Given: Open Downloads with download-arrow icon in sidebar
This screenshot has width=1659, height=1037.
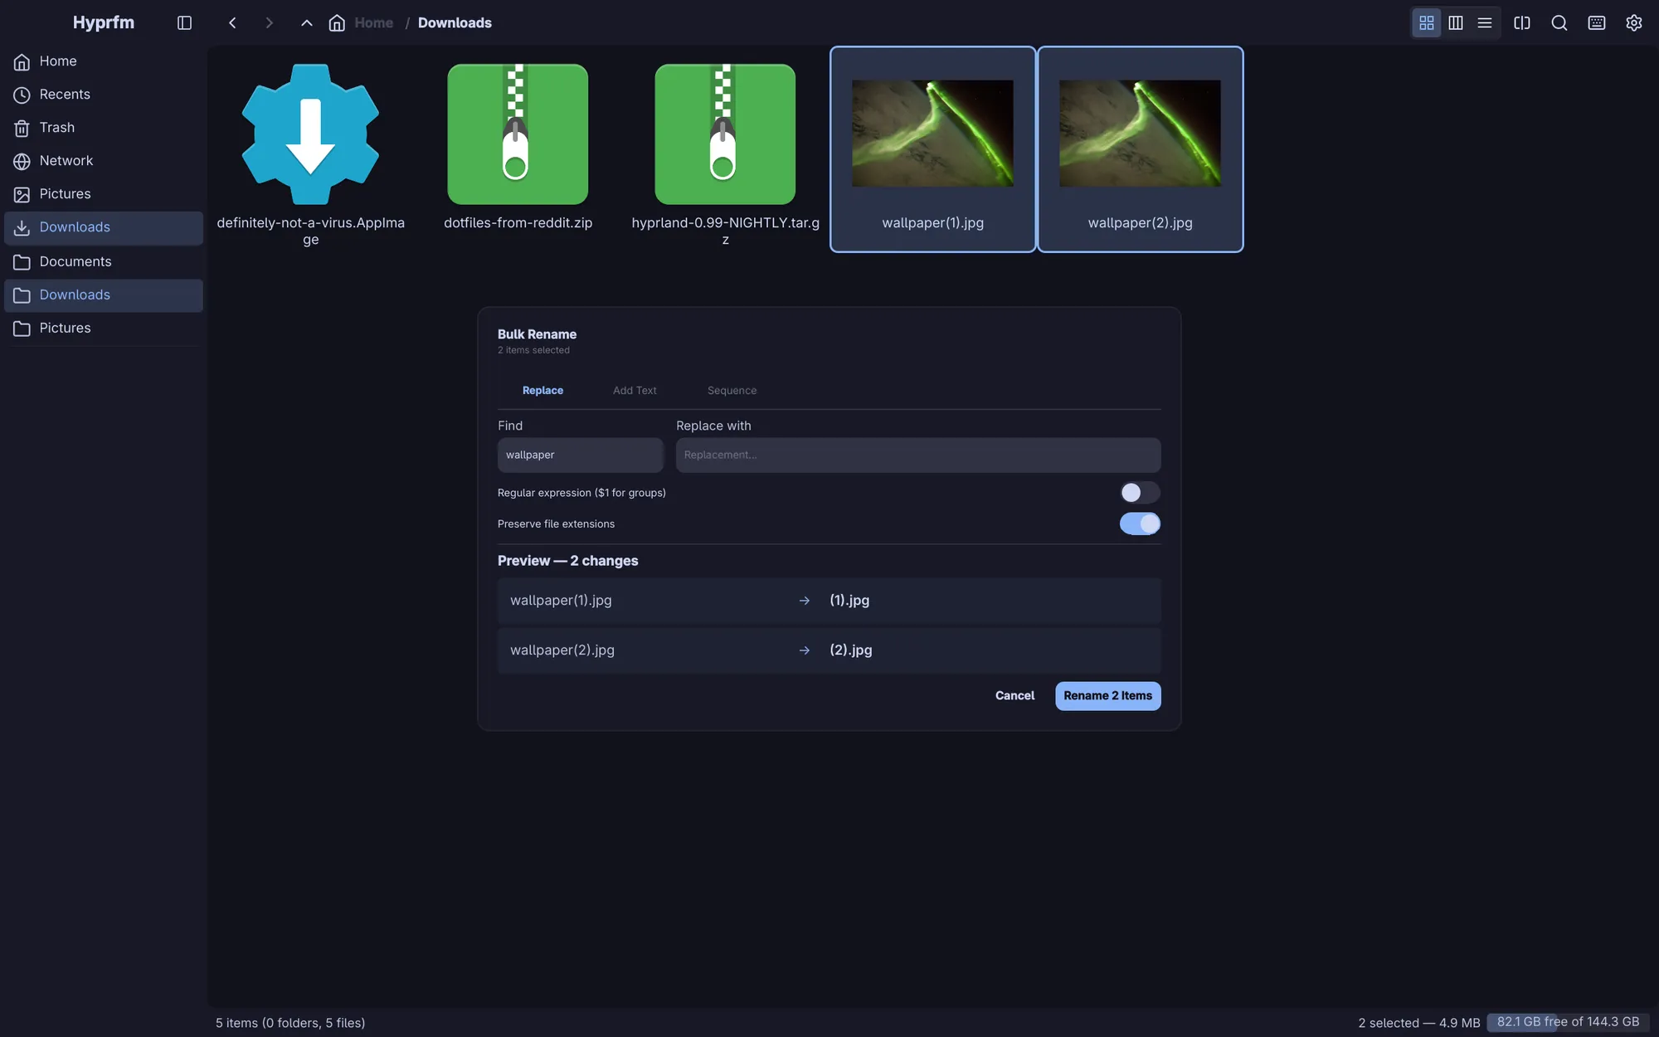Looking at the screenshot, I should tap(104, 227).
